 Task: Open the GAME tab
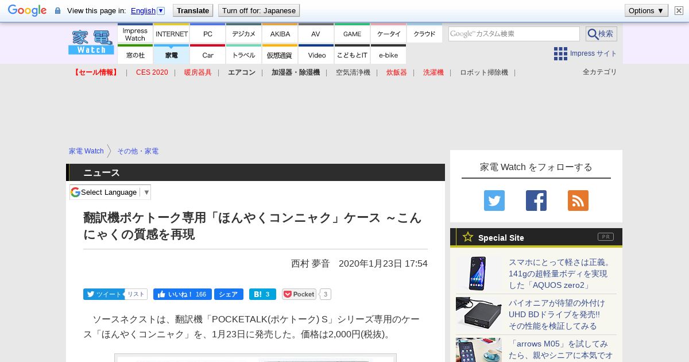click(352, 34)
